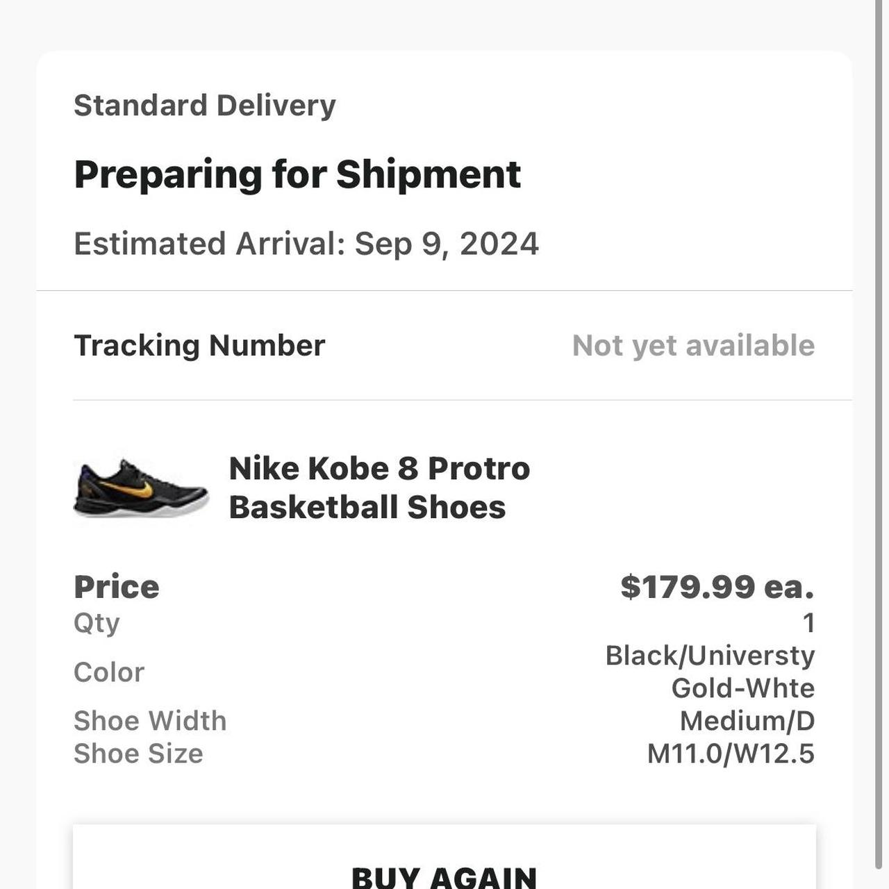The image size is (889, 889).
Task: Select the Black/Universty Gold-Whte color text
Action: [x=709, y=671]
